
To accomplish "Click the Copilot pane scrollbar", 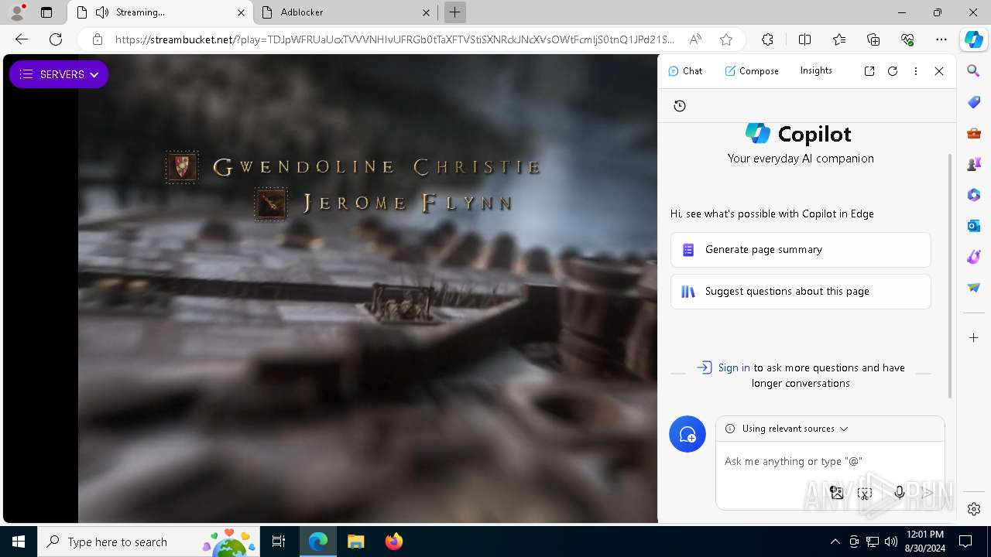I will click(x=951, y=275).
